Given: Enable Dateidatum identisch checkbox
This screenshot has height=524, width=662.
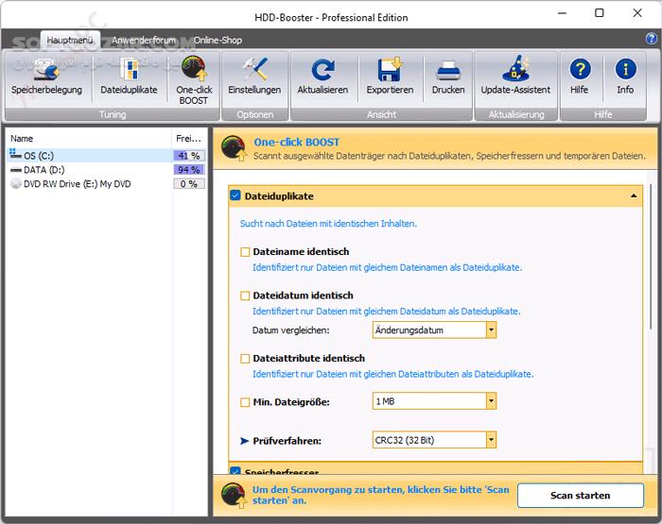Looking at the screenshot, I should 245,296.
